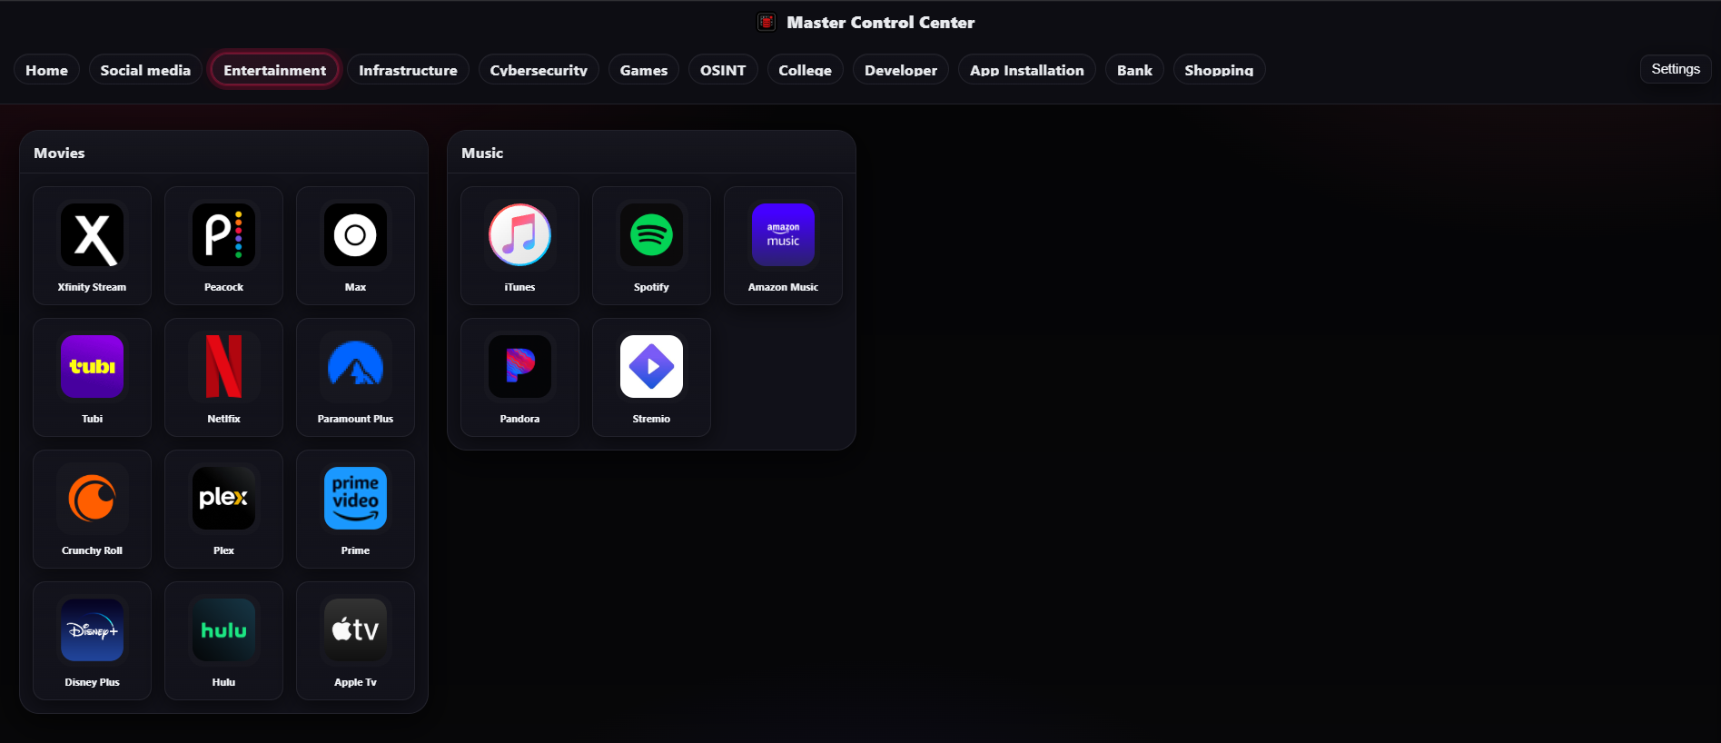Open the Infrastructure tab

pyautogui.click(x=408, y=70)
